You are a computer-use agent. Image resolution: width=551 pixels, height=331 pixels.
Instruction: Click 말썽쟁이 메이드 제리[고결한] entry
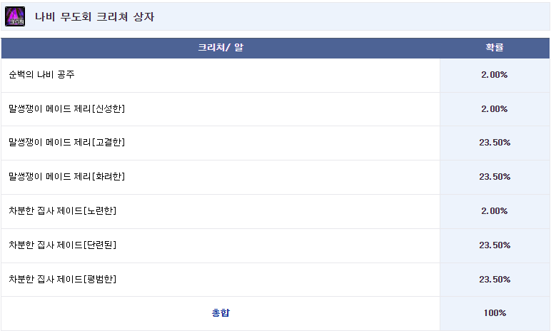click(67, 143)
